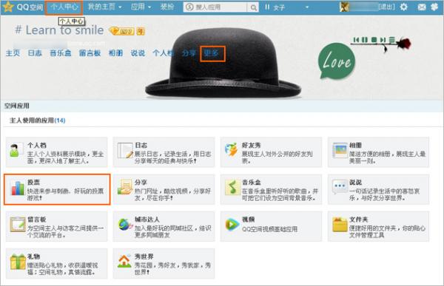This screenshot has height=286, width=444.
Task: Open the 秀世界 house app icon
Action: pyautogui.click(x=124, y=261)
